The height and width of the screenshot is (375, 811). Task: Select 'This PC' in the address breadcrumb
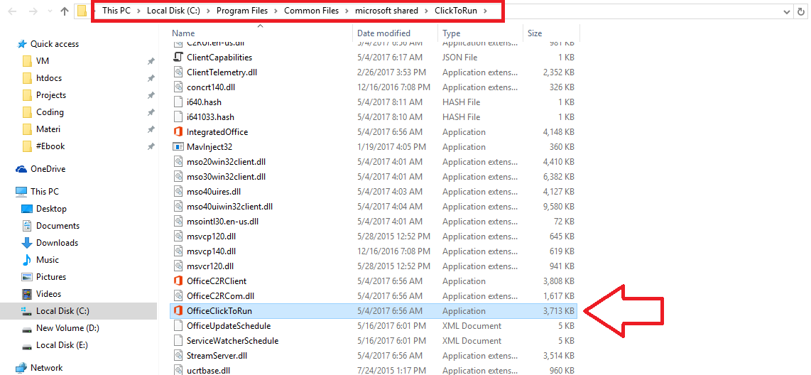[x=116, y=11]
